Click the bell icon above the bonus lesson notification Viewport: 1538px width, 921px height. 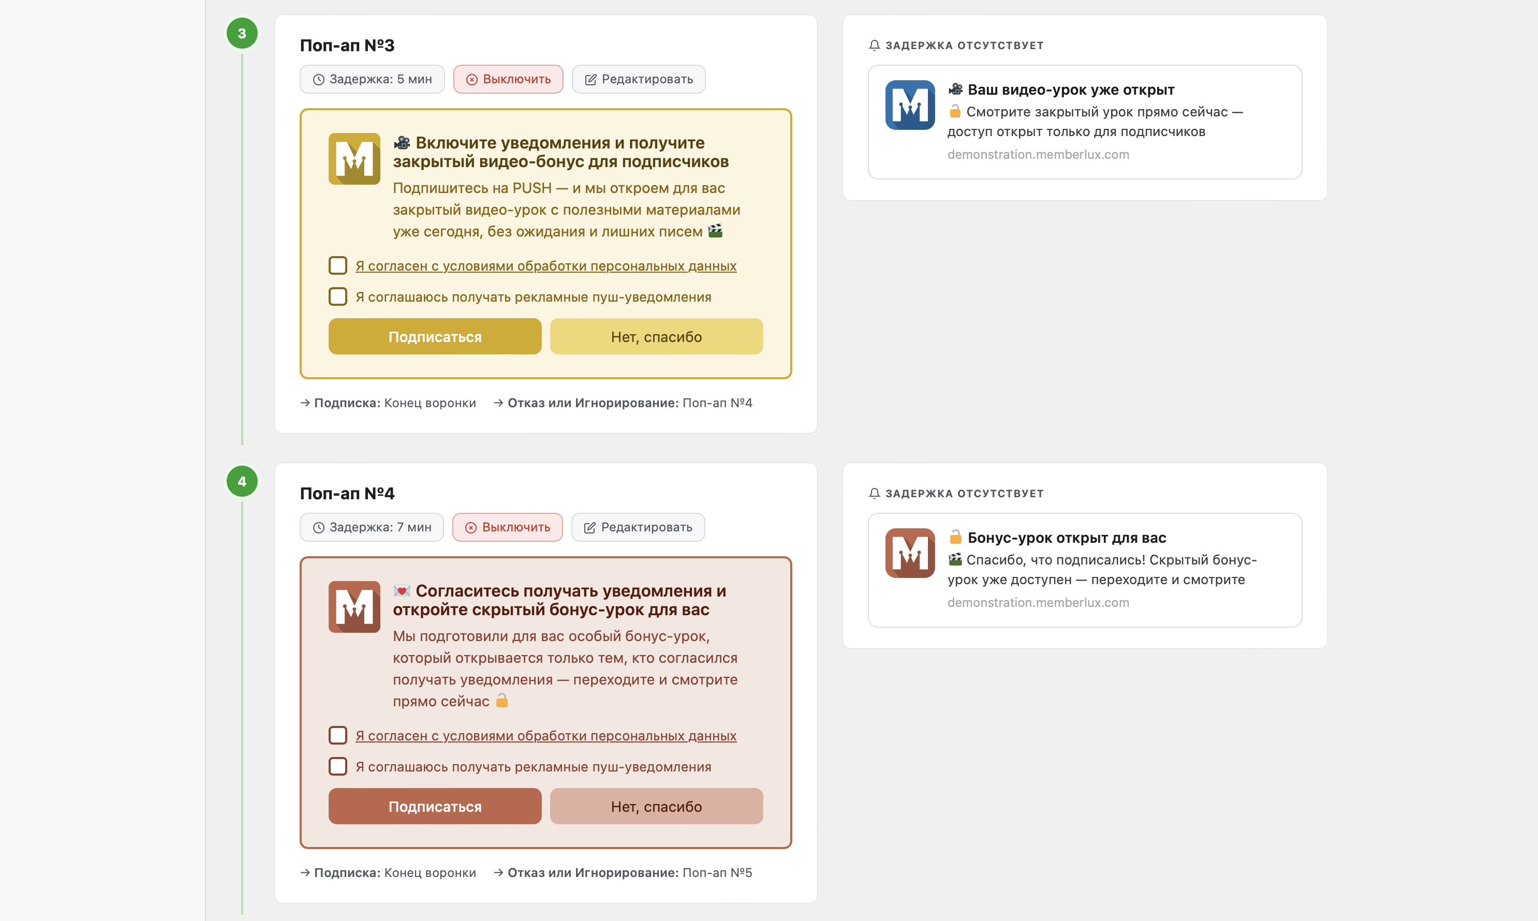pos(875,494)
